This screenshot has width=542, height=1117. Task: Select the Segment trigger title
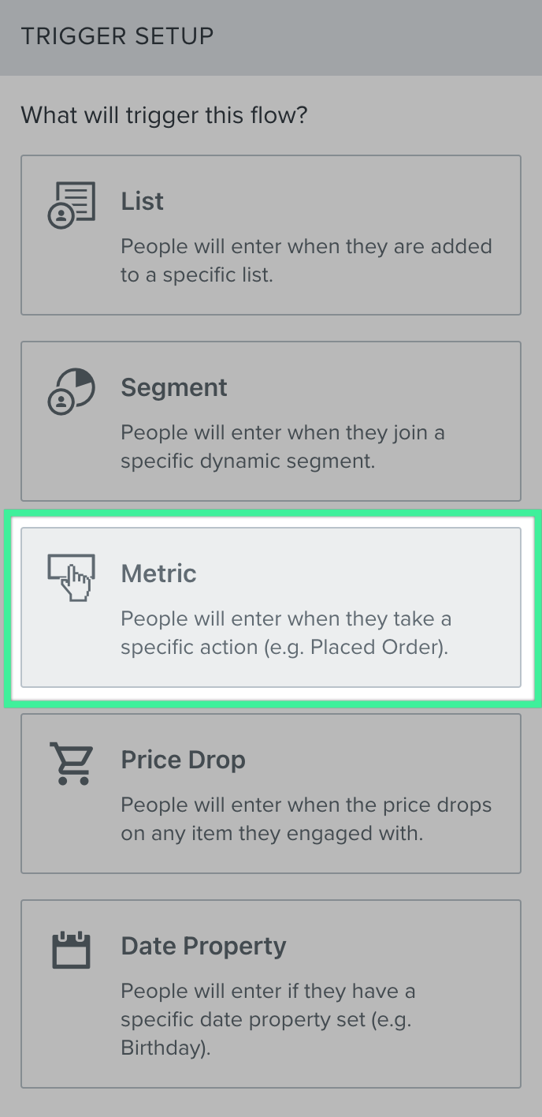[174, 387]
